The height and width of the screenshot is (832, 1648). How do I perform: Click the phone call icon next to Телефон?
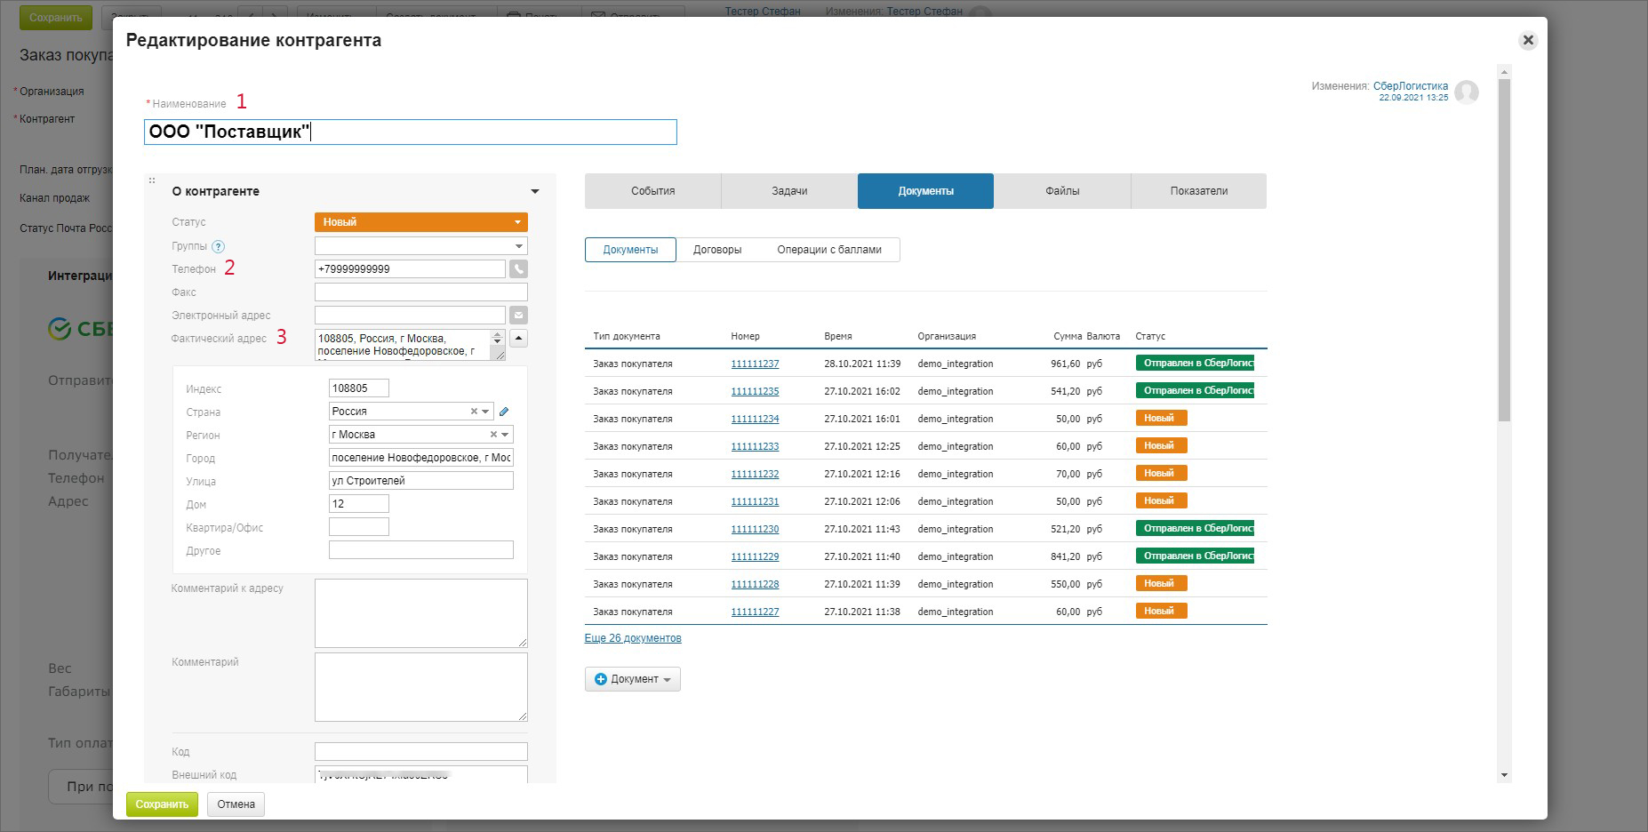(x=518, y=268)
